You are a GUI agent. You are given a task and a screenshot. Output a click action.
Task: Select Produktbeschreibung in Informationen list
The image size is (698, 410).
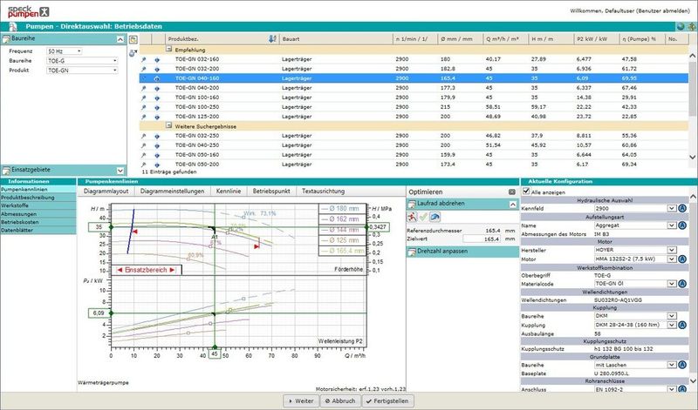[x=38, y=198]
